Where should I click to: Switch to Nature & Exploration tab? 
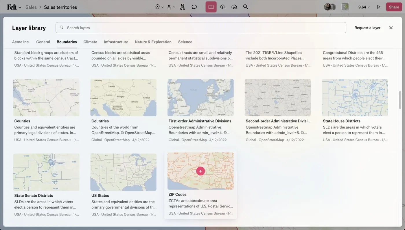pos(153,42)
